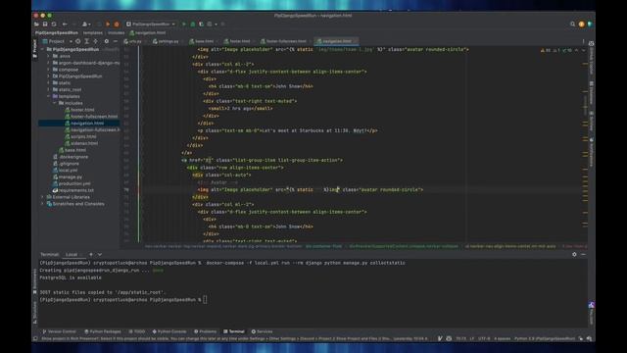
Task: Open the user account dropdown in toolbar
Action: tap(86, 24)
